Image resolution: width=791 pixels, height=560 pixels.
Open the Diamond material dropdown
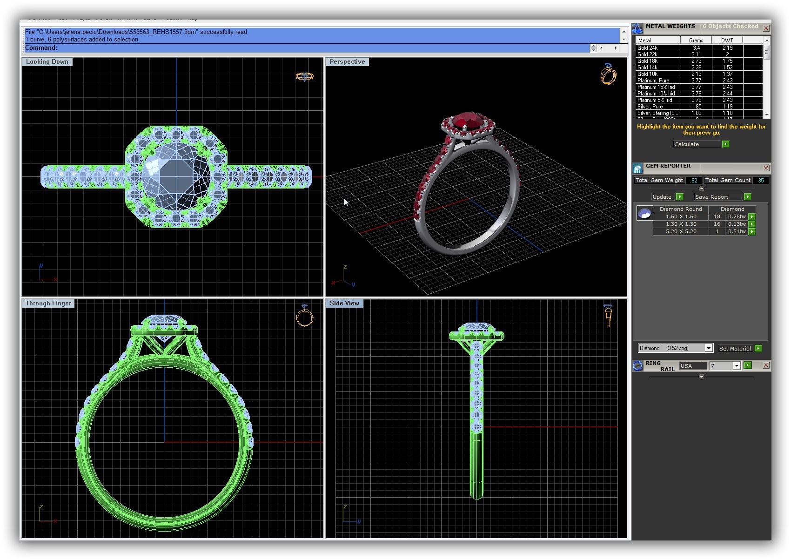708,348
